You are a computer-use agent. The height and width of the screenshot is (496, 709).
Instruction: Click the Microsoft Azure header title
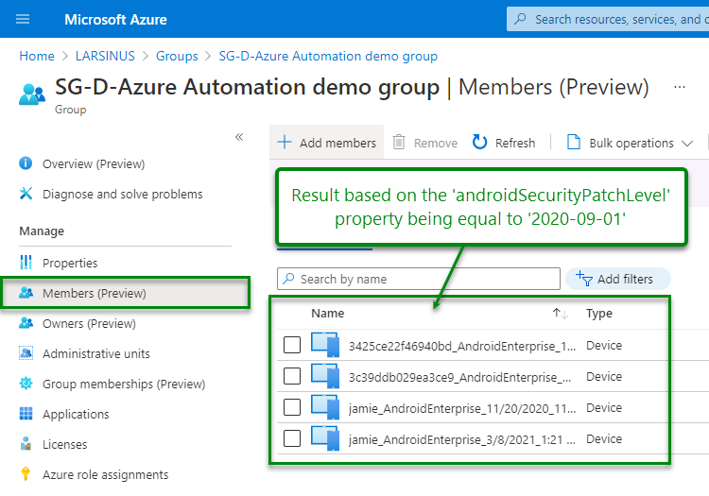pyautogui.click(x=115, y=20)
